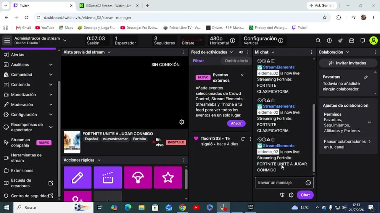Click info icon next to Configuración Vertical
The height and width of the screenshot is (213, 380).
click(x=281, y=41)
